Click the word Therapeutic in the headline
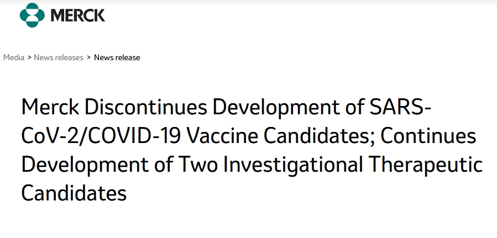Viewport: 497px width, 238px height. pos(426,165)
